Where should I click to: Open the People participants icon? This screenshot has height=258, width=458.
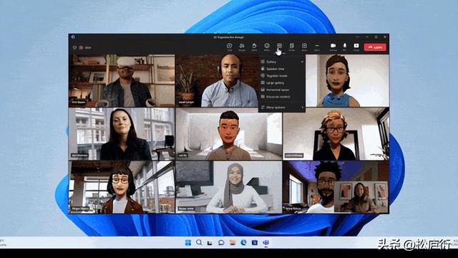pos(242,46)
